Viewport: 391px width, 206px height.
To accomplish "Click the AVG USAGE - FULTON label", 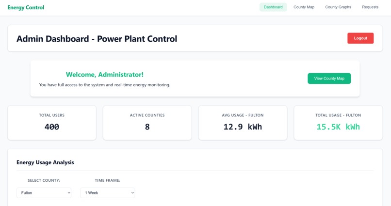I will point(243,115).
